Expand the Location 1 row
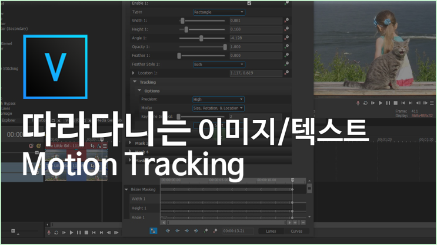Image resolution: width=437 pixels, height=245 pixels. pyautogui.click(x=134, y=73)
